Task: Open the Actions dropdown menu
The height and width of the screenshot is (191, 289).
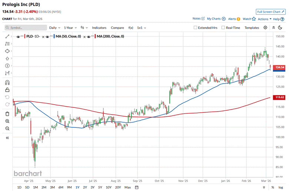Action: [265, 18]
